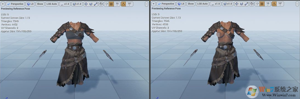The image size is (300, 99).
Task: Select the translate gizmo in left viewport
Action: (86, 4)
